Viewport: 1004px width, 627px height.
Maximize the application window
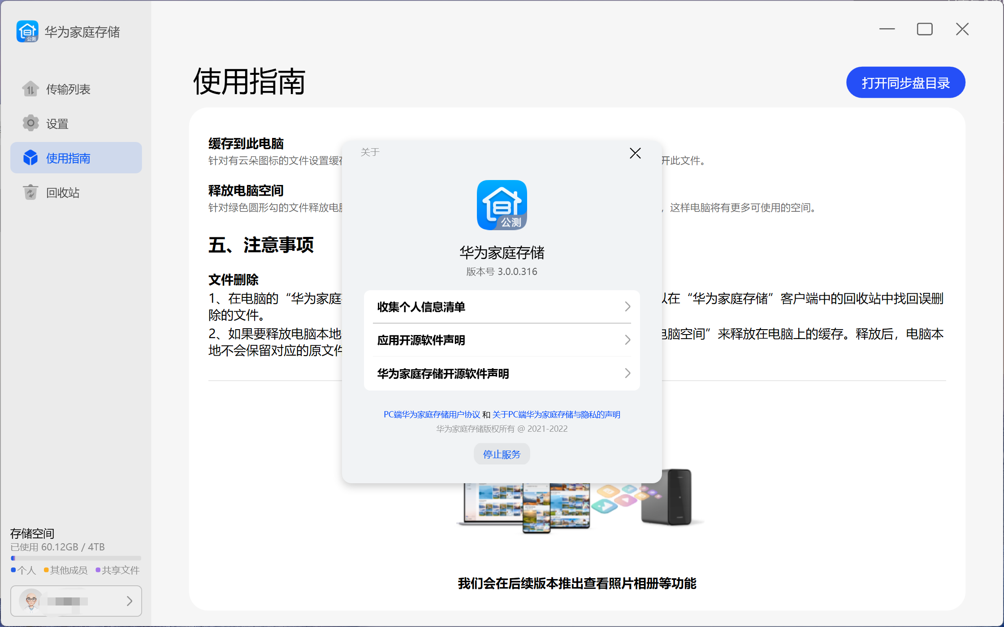pos(925,29)
